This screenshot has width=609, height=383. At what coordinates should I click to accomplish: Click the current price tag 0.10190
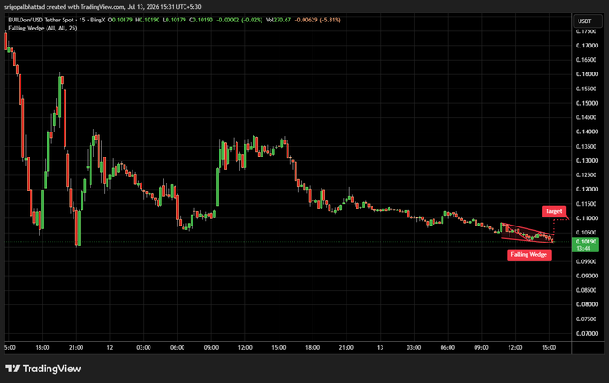(586, 244)
